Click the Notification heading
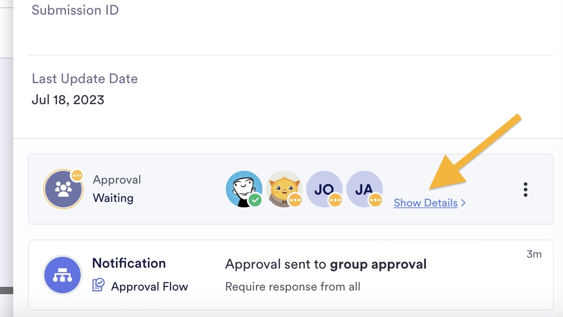Screen dimensions: 563x317 [129, 263]
